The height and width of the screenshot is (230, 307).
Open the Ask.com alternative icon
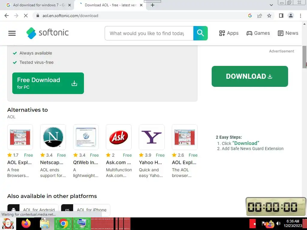click(x=119, y=137)
